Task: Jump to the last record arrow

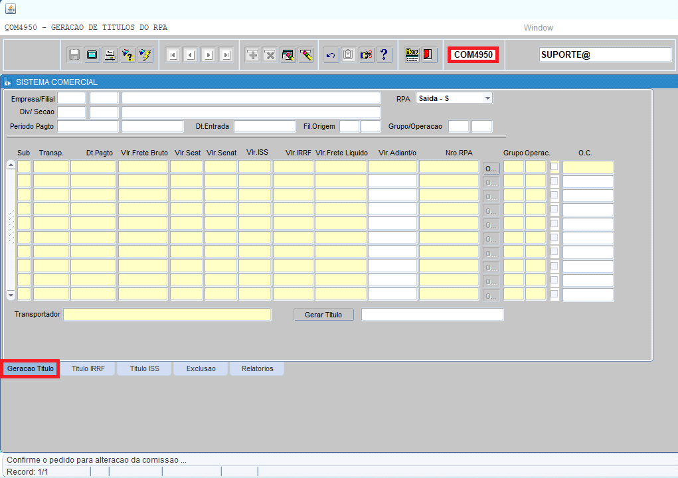Action: [x=226, y=55]
